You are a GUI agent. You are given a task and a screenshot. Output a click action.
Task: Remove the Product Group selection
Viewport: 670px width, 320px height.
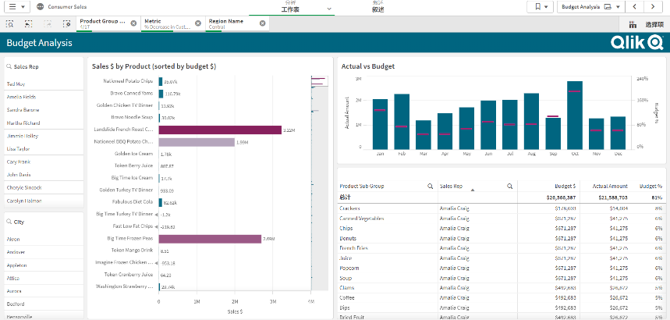(x=133, y=23)
